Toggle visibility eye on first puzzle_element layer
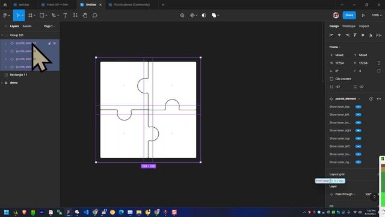The image size is (385, 217). tap(55, 43)
